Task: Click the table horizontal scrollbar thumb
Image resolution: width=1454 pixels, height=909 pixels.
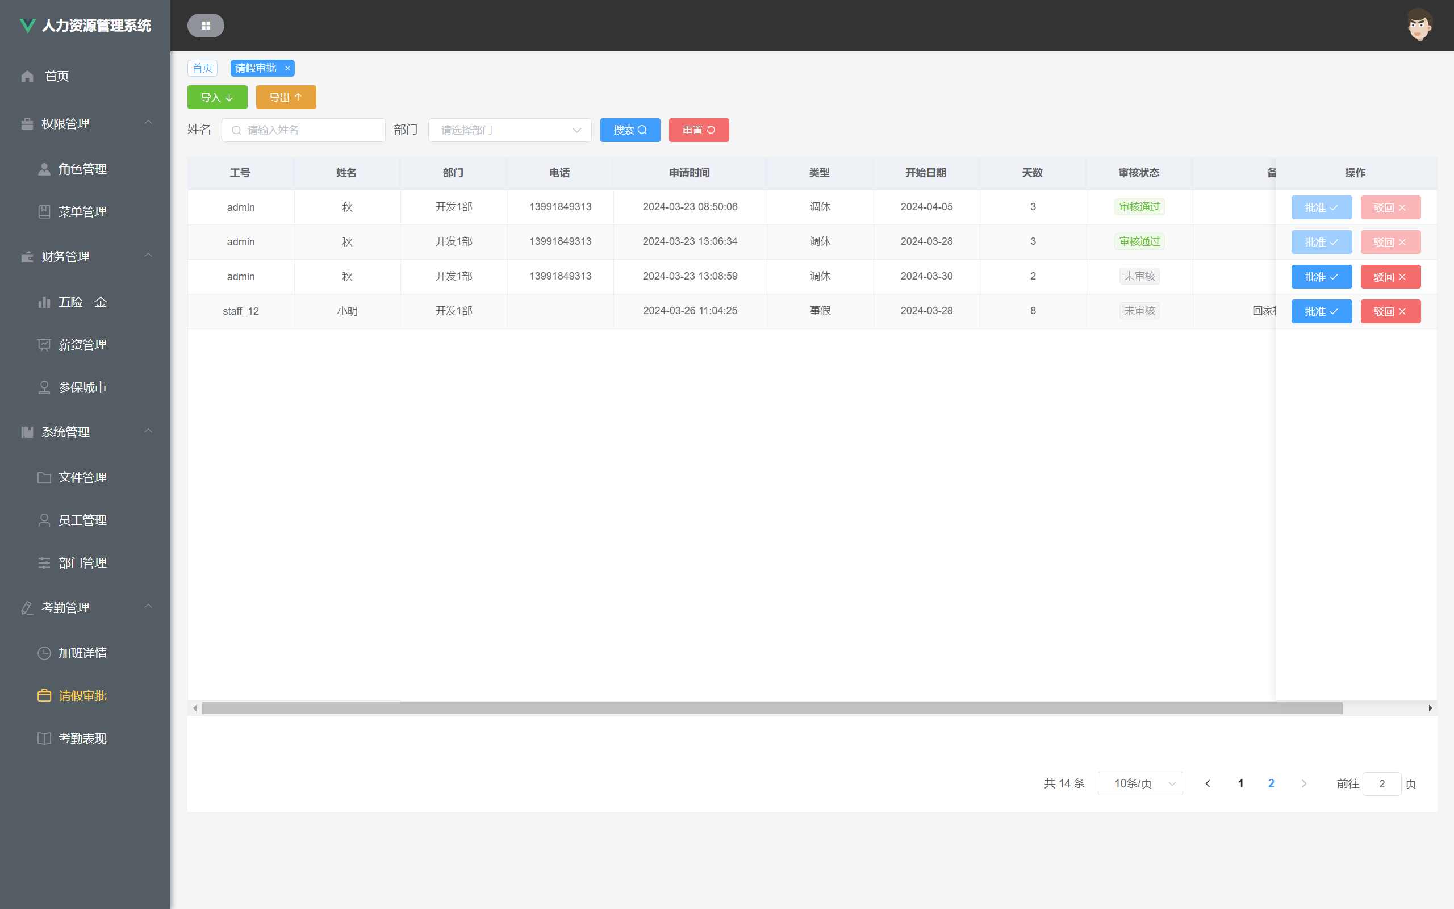Action: [772, 708]
